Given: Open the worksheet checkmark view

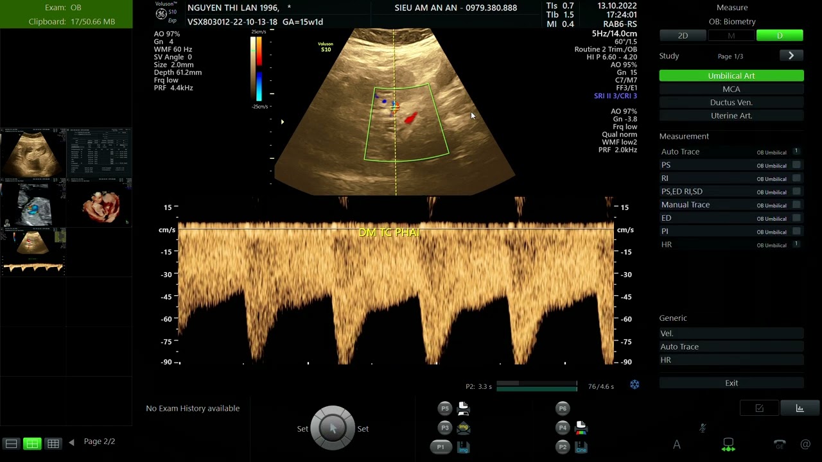Looking at the screenshot, I should (759, 408).
